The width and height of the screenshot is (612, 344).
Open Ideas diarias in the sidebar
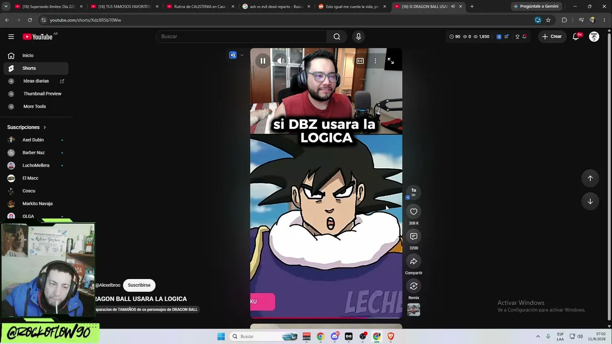click(36, 81)
